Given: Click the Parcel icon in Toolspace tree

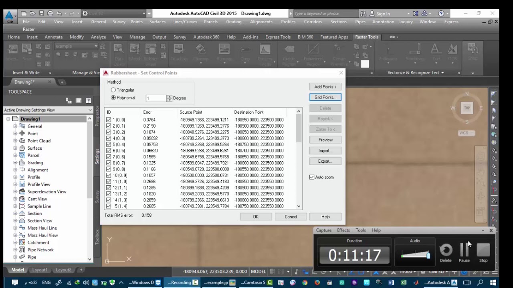Looking at the screenshot, I should (x=22, y=155).
